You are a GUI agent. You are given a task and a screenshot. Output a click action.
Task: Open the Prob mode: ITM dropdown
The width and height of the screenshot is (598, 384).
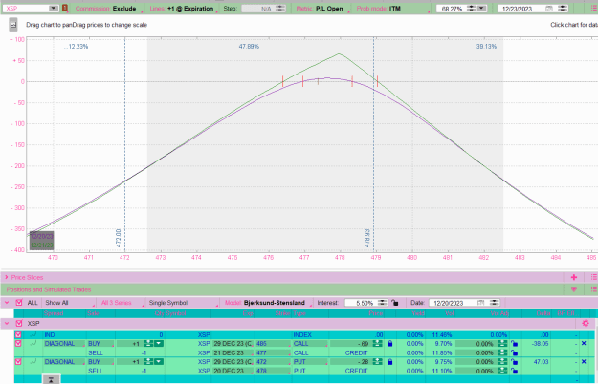392,9
